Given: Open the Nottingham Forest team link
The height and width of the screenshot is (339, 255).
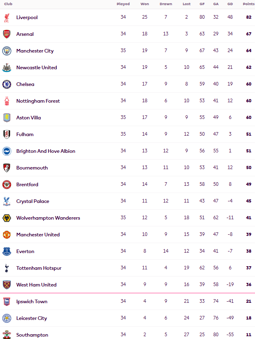Looking at the screenshot, I should [x=38, y=101].
